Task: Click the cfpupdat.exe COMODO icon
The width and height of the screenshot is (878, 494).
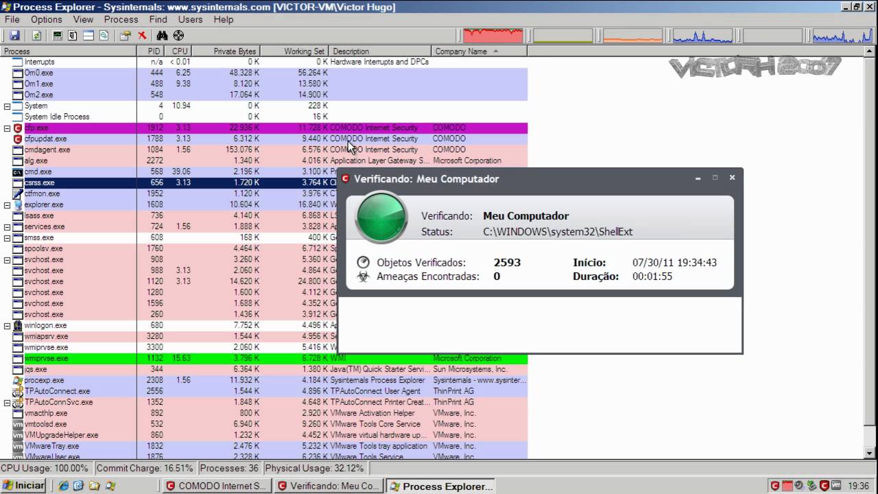Action: [x=18, y=139]
